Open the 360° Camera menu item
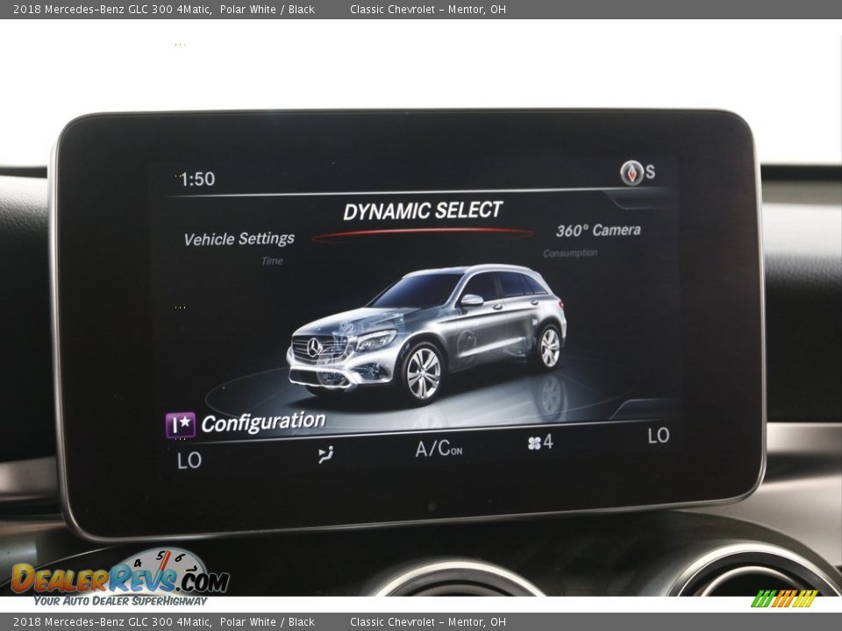842x631 pixels. click(598, 230)
